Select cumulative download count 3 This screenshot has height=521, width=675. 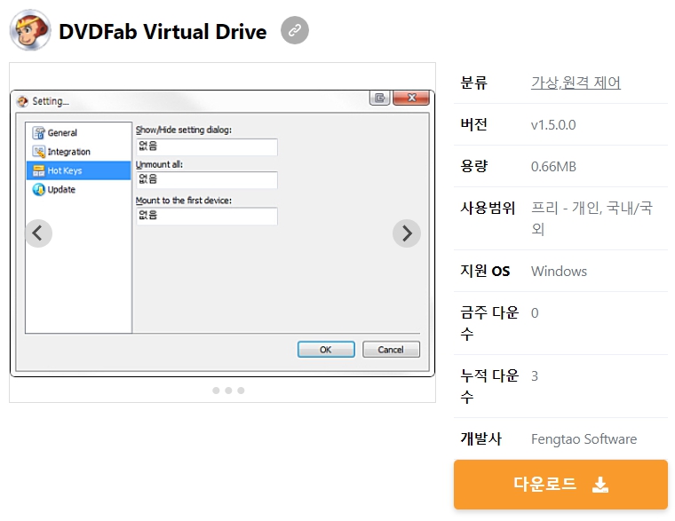pos(535,376)
